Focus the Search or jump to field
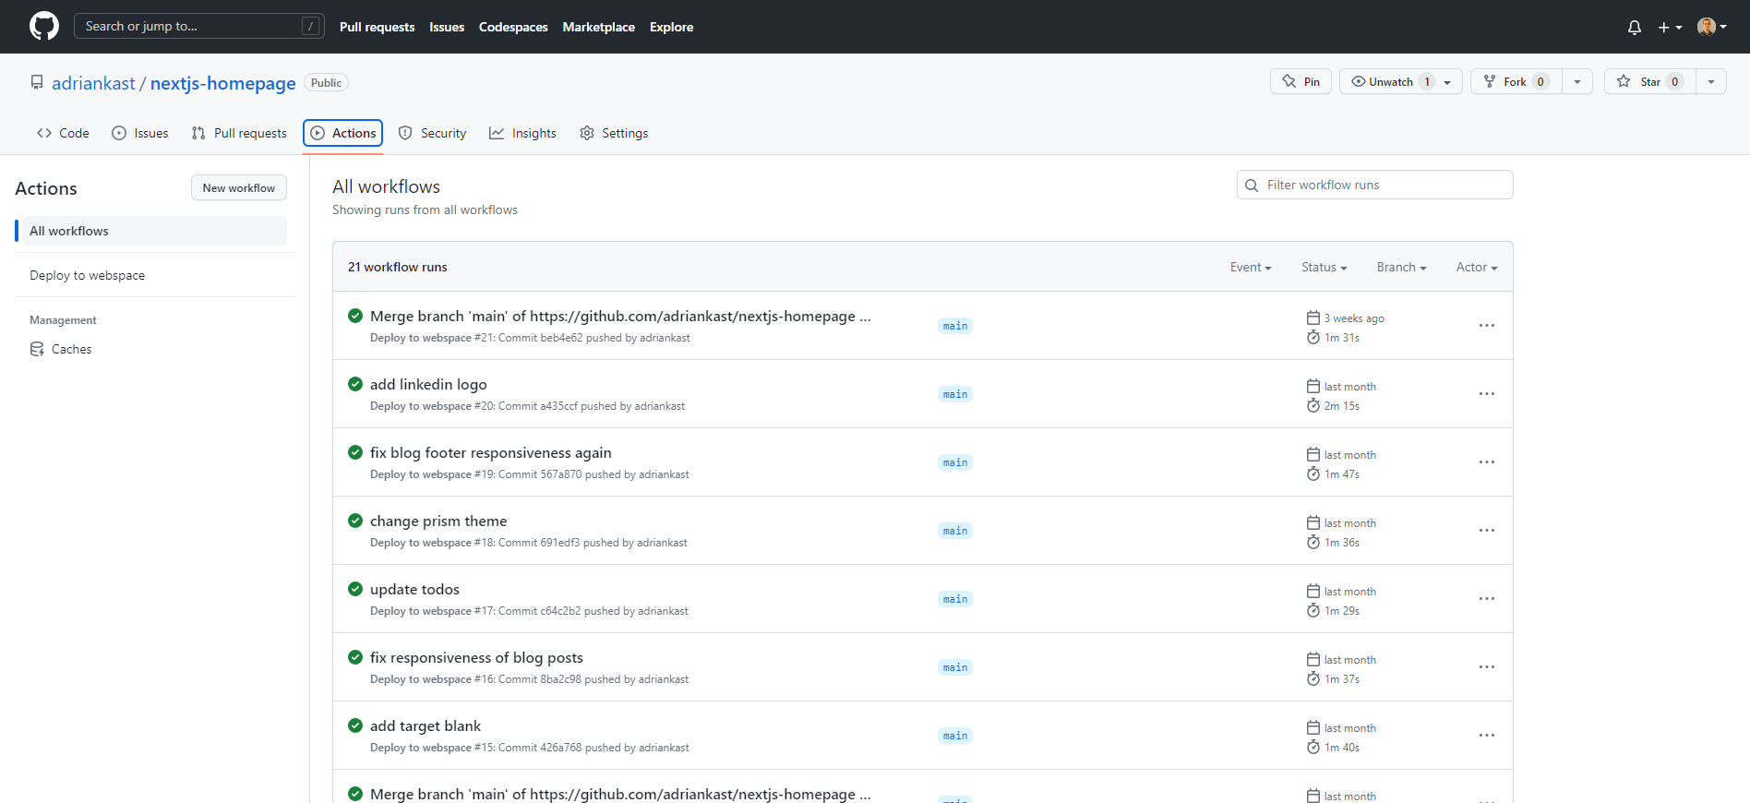The height and width of the screenshot is (803, 1750). pos(199,26)
